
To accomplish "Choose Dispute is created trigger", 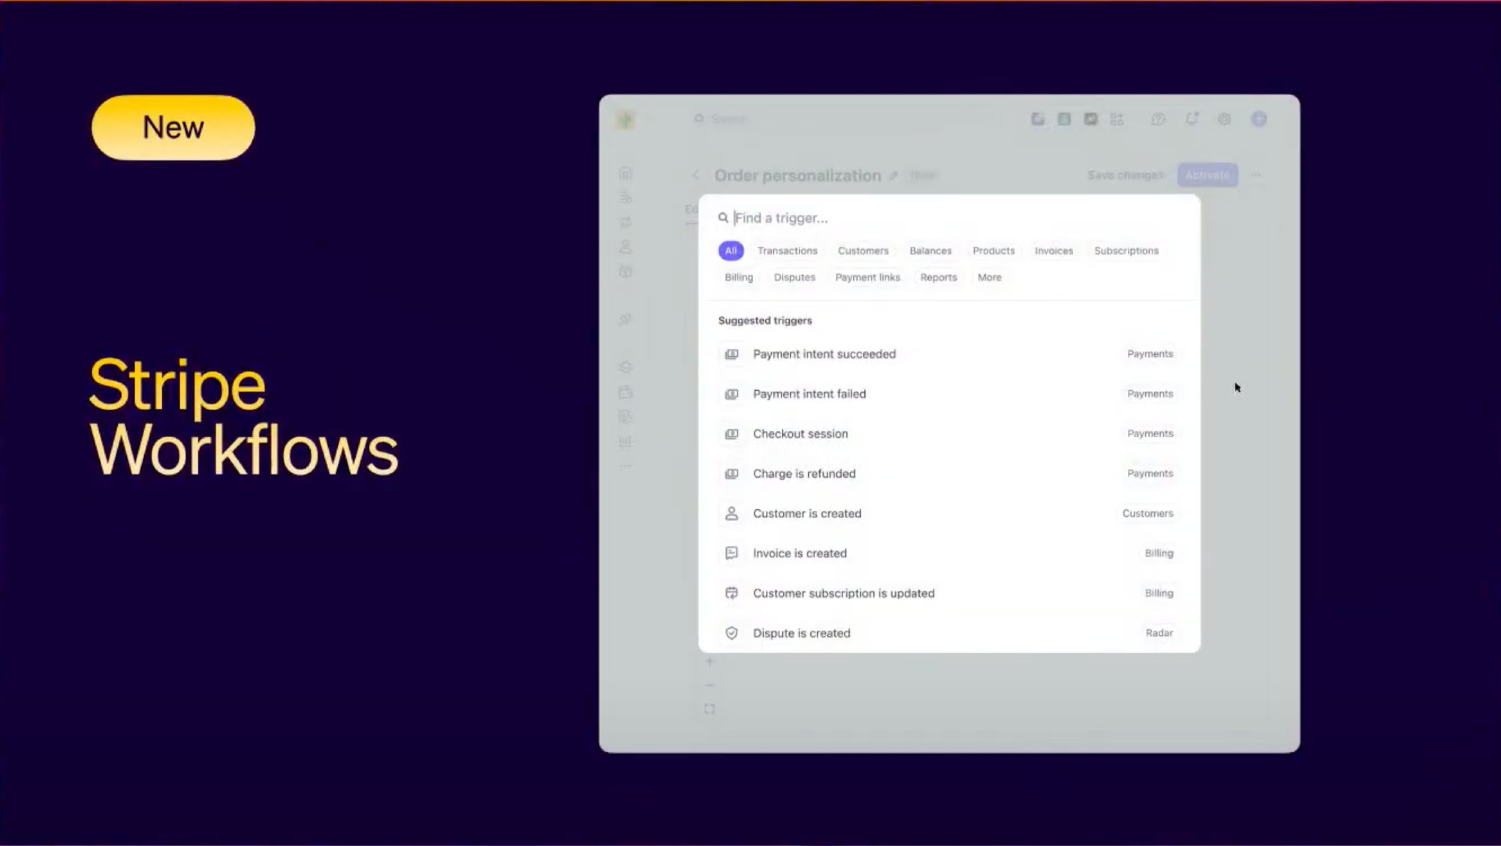I will pos(949,633).
